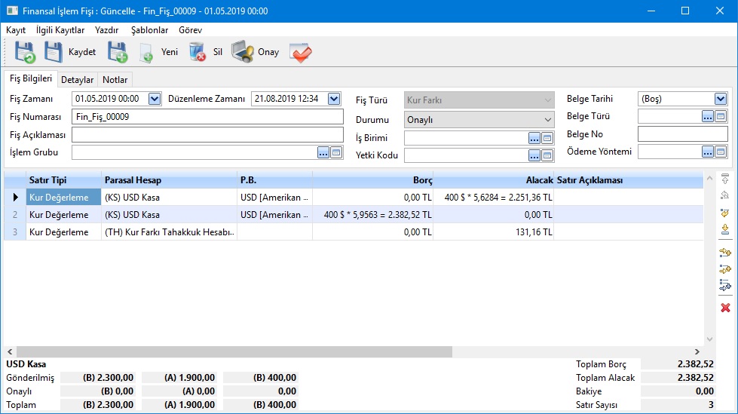Click horizontal scrollbar left arrow
Image resolution: width=738 pixels, height=414 pixels.
(10, 352)
